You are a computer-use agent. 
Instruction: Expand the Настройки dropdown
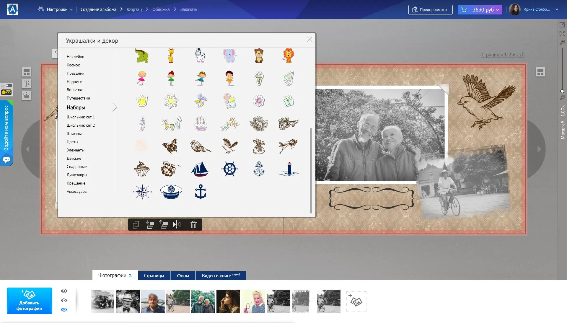click(56, 9)
